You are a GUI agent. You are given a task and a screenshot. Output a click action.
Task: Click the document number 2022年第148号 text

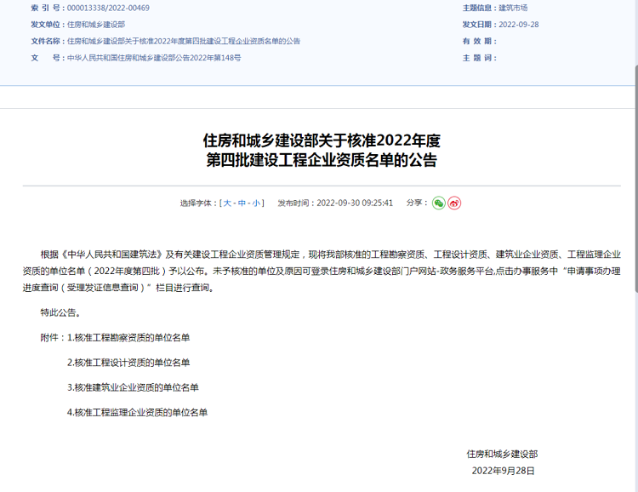(x=154, y=58)
